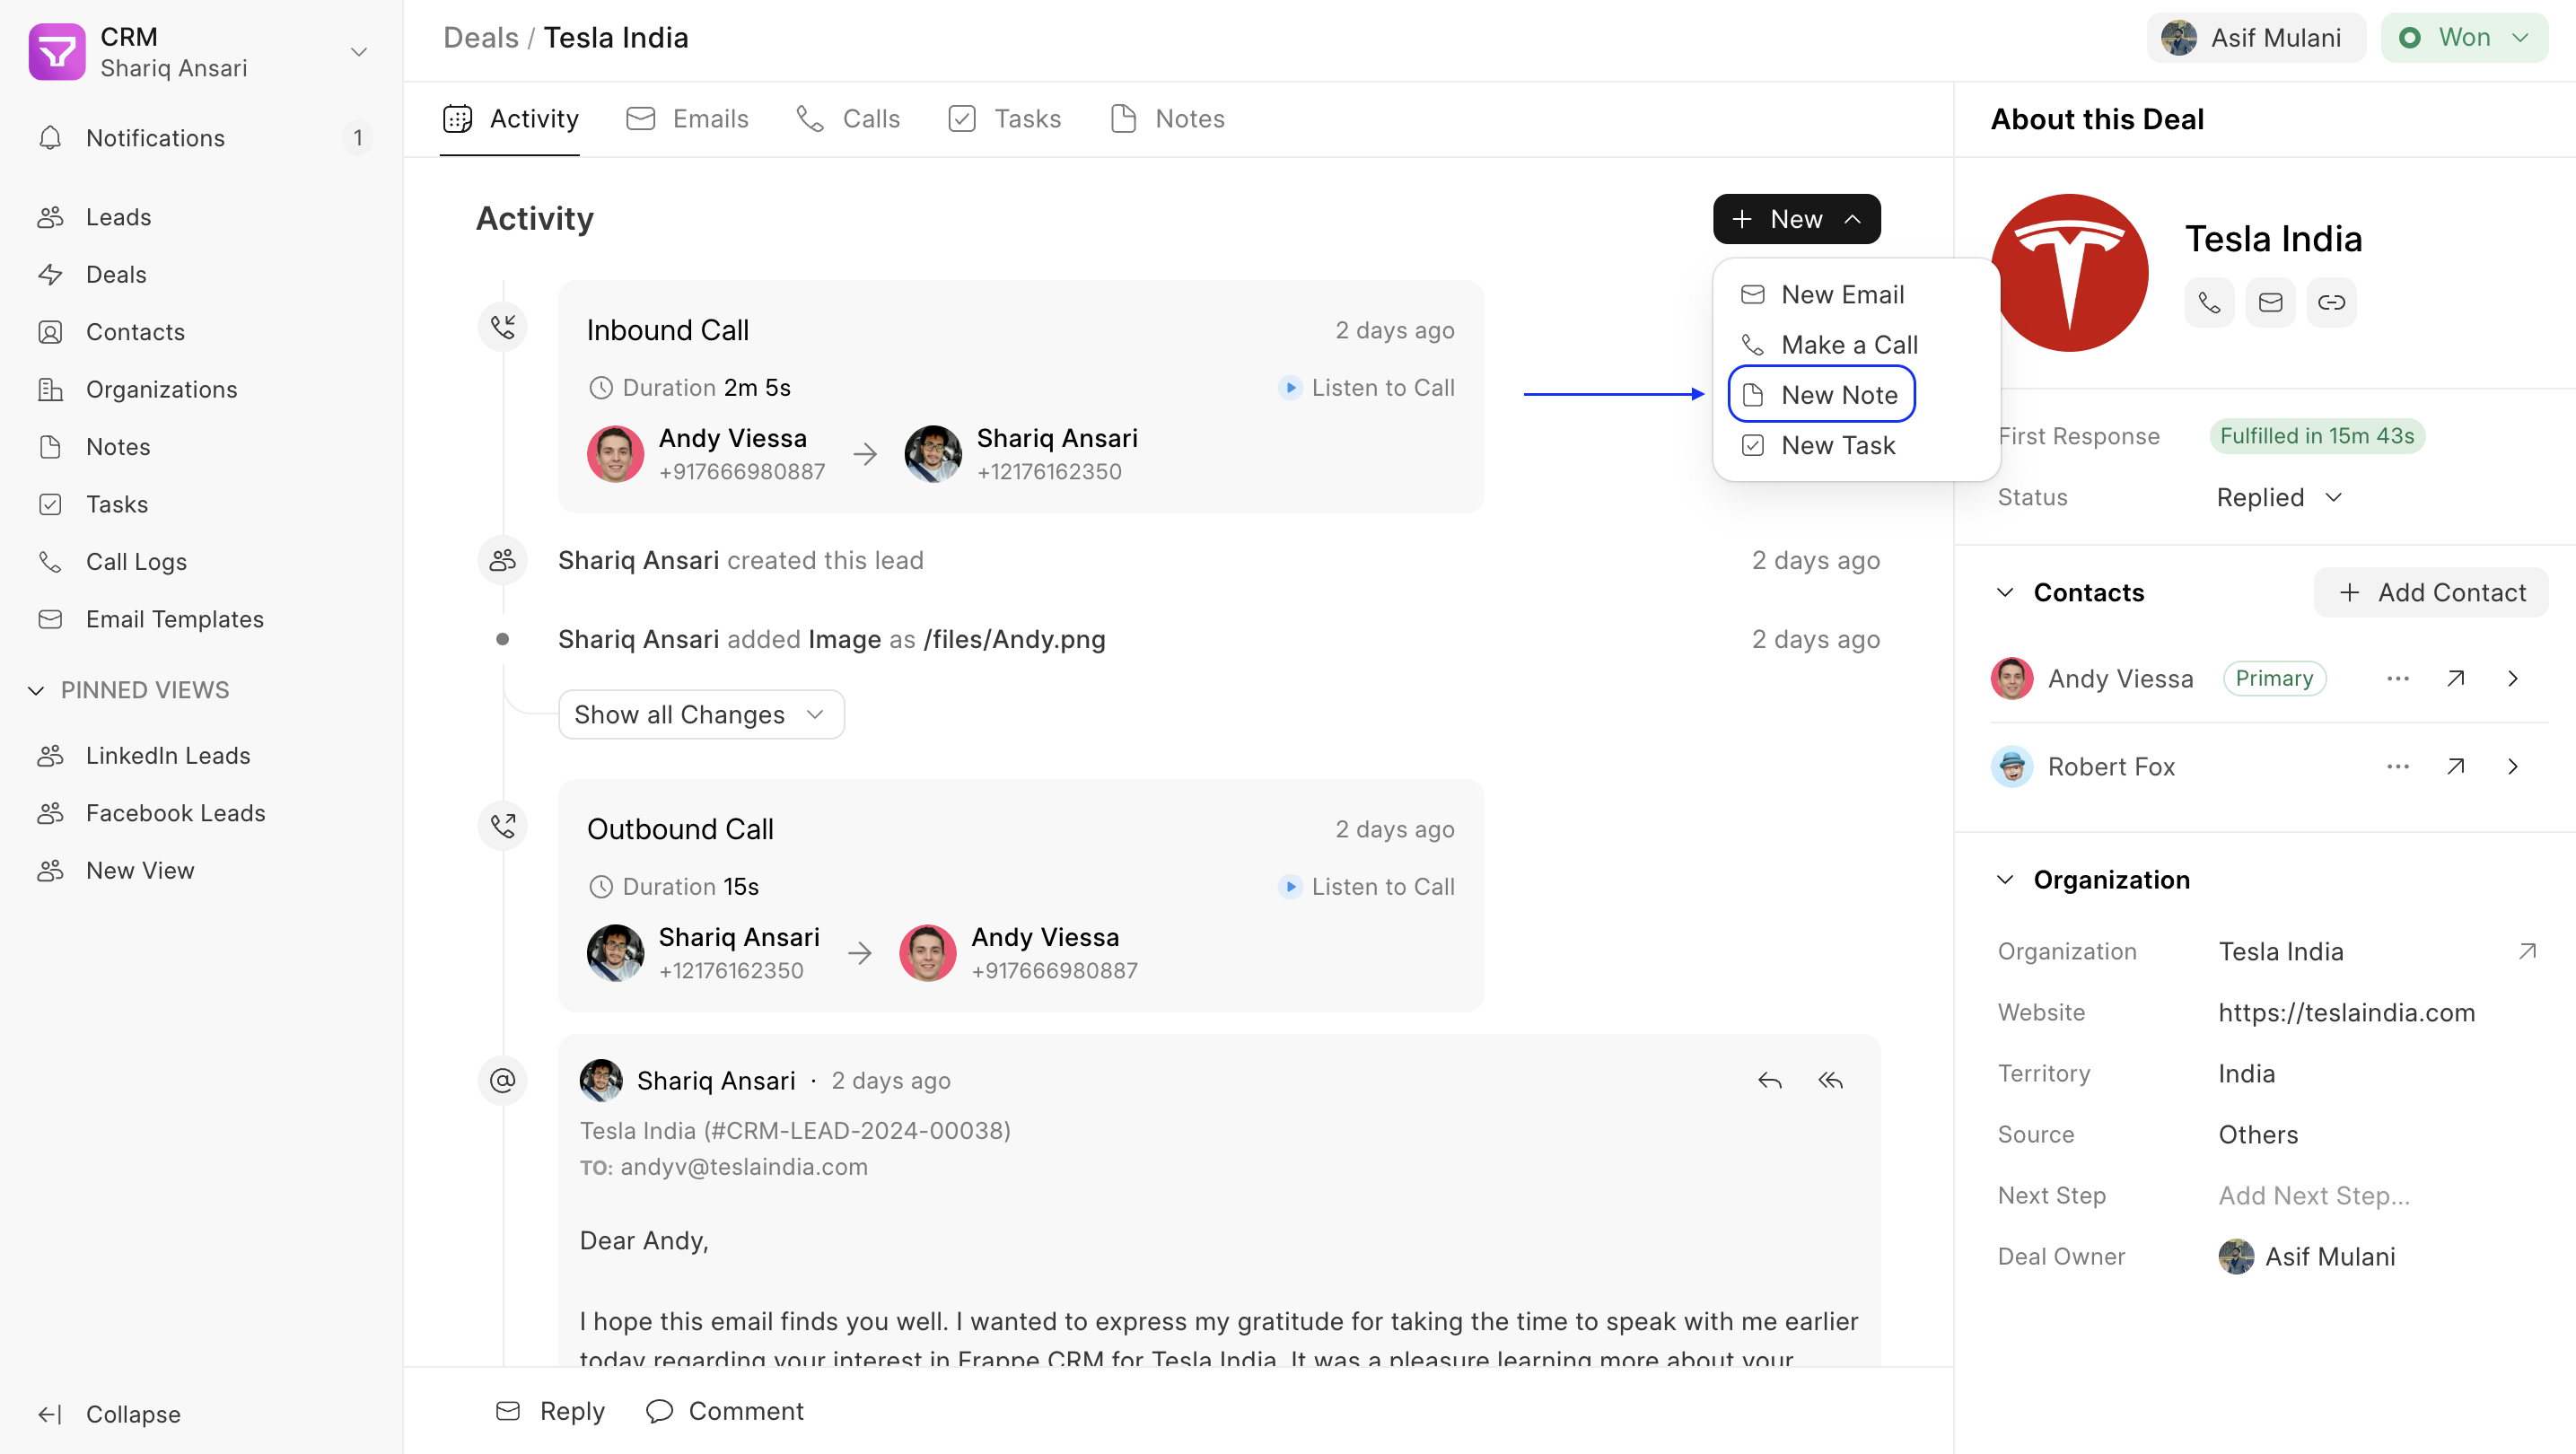2576x1454 pixels.
Task: Collapse the PINNED VIEWS section
Action: [36, 690]
